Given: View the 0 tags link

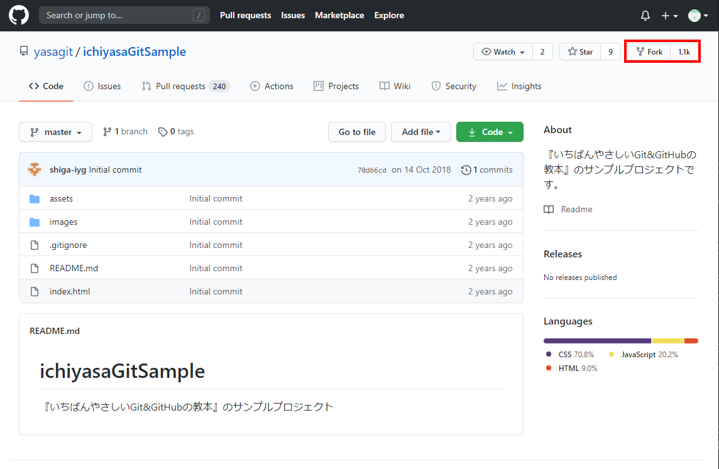Looking at the screenshot, I should click(176, 132).
